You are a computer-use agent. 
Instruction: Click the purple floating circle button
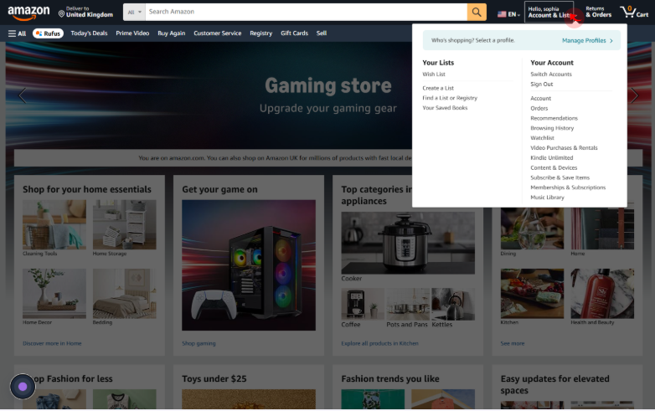pos(23,387)
